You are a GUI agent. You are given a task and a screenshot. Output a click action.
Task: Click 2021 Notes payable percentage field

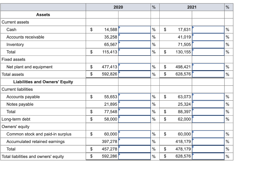click(208, 104)
